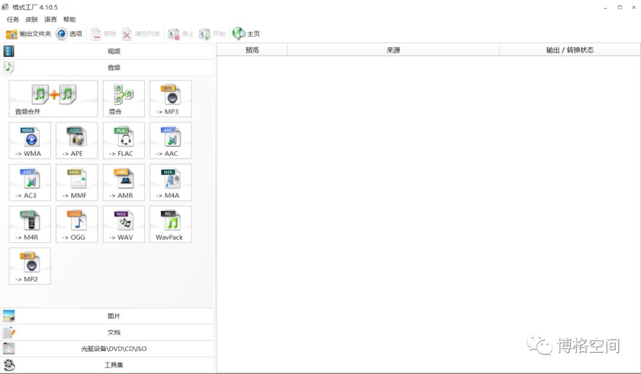641x374 pixels.
Task: Open the -> WAV converter icon
Action: click(x=123, y=224)
